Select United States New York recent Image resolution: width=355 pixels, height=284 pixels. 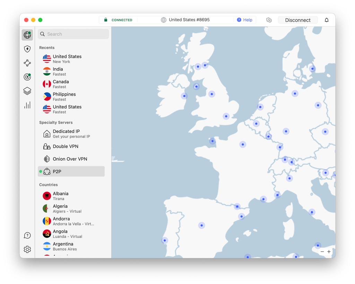click(x=71, y=59)
